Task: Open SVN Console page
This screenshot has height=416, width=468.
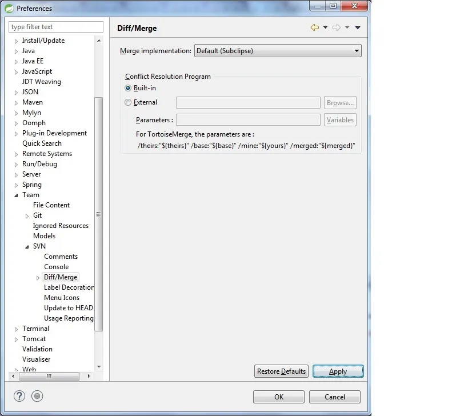Action: point(57,267)
